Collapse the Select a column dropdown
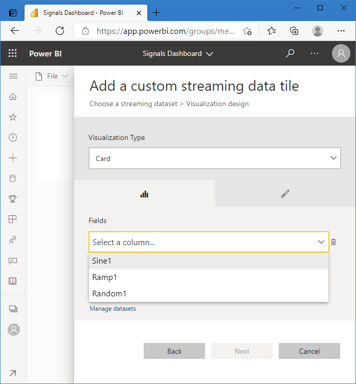This screenshot has height=384, width=356. tap(209, 242)
